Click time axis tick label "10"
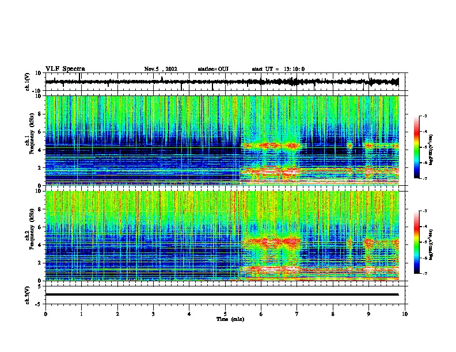456x352 pixels. (405, 314)
